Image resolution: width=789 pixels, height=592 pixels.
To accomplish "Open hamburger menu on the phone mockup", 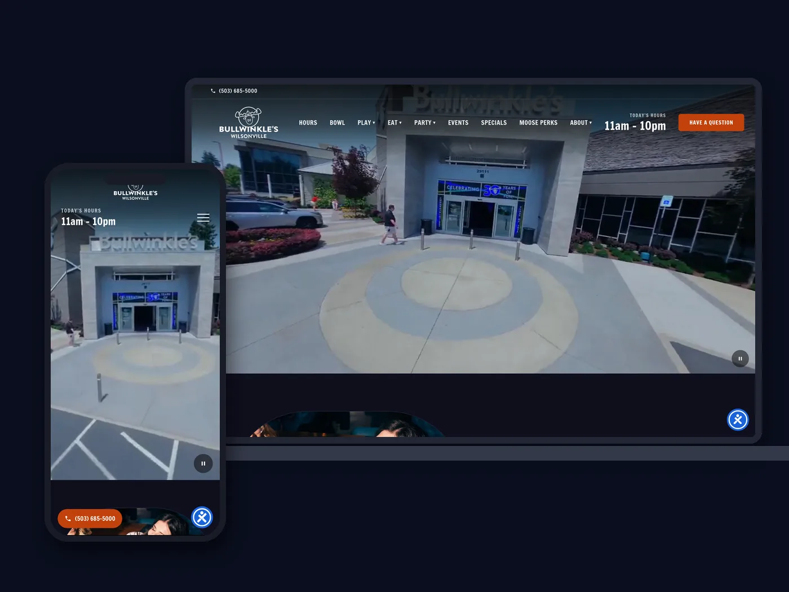I will (x=203, y=218).
